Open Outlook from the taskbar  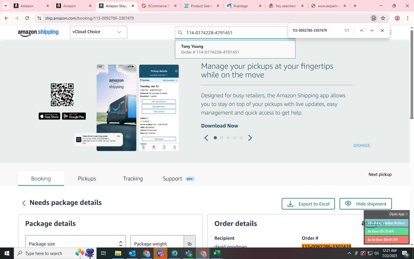(x=132, y=253)
